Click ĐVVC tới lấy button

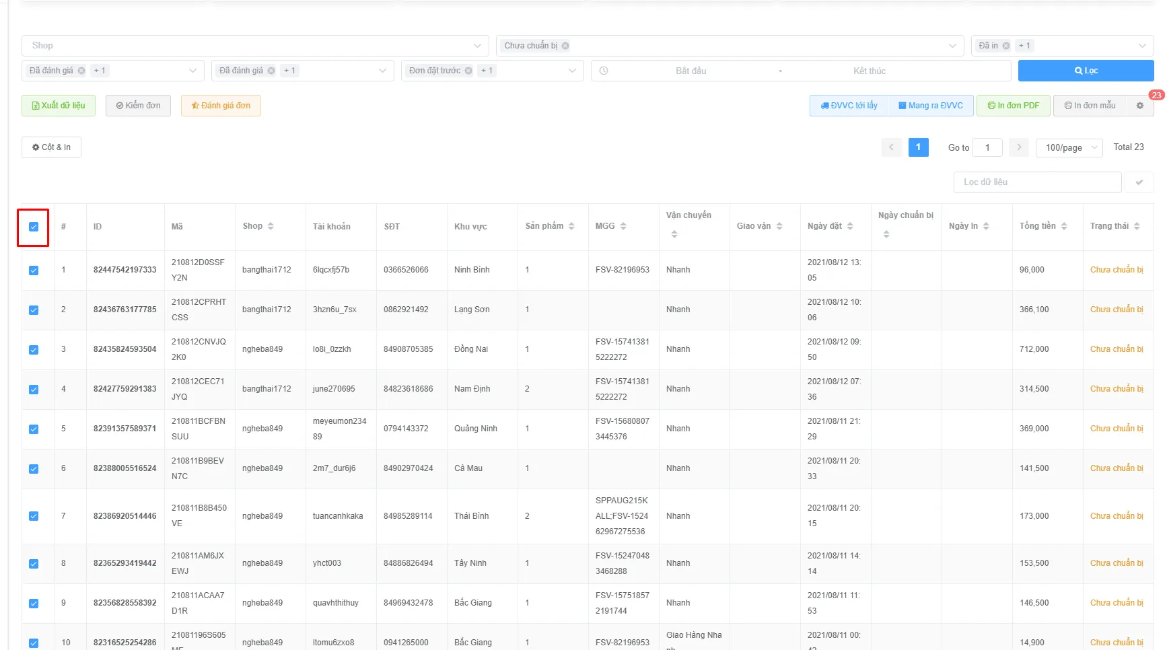point(849,106)
